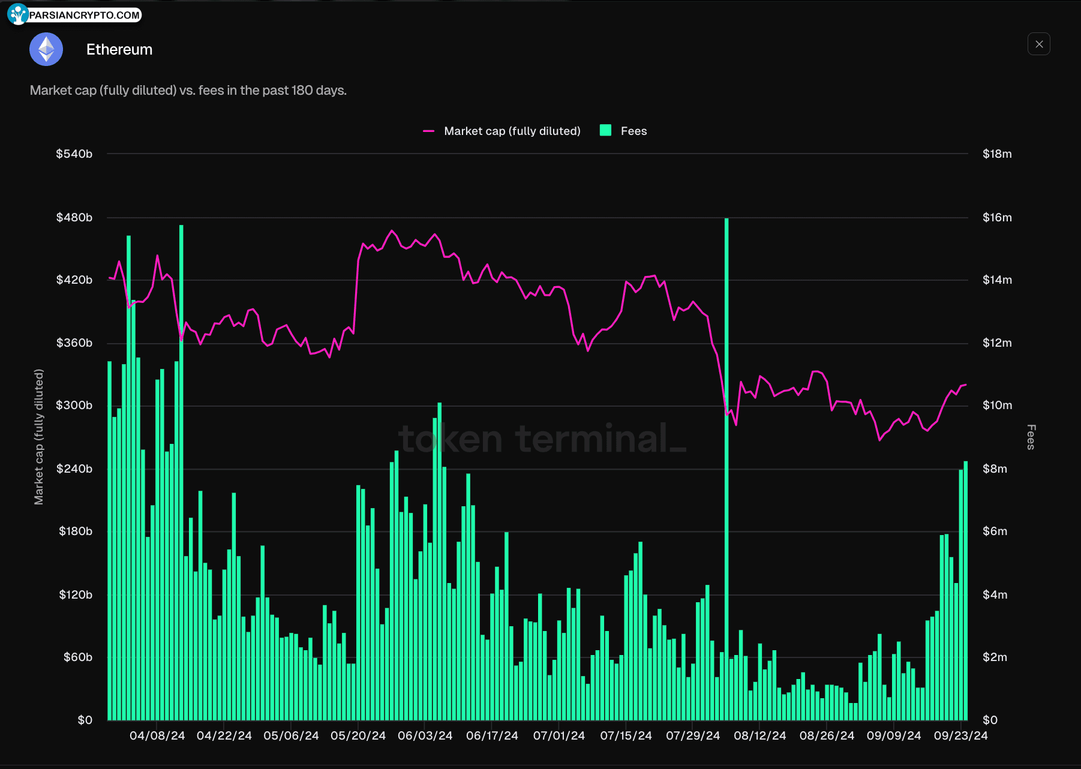Click the 07/15/24 date tick label
The height and width of the screenshot is (769, 1081).
click(626, 735)
